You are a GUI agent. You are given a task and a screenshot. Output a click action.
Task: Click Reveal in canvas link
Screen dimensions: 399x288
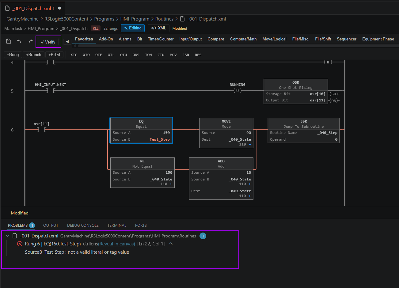click(117, 244)
